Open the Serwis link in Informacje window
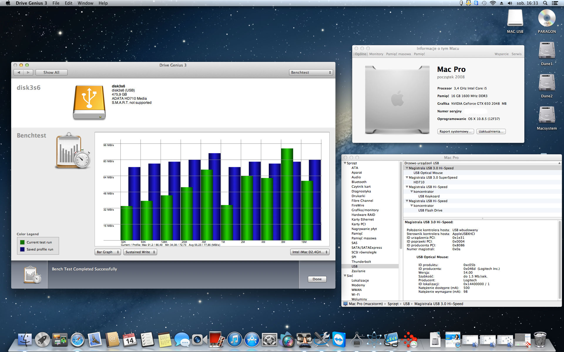 (x=516, y=54)
